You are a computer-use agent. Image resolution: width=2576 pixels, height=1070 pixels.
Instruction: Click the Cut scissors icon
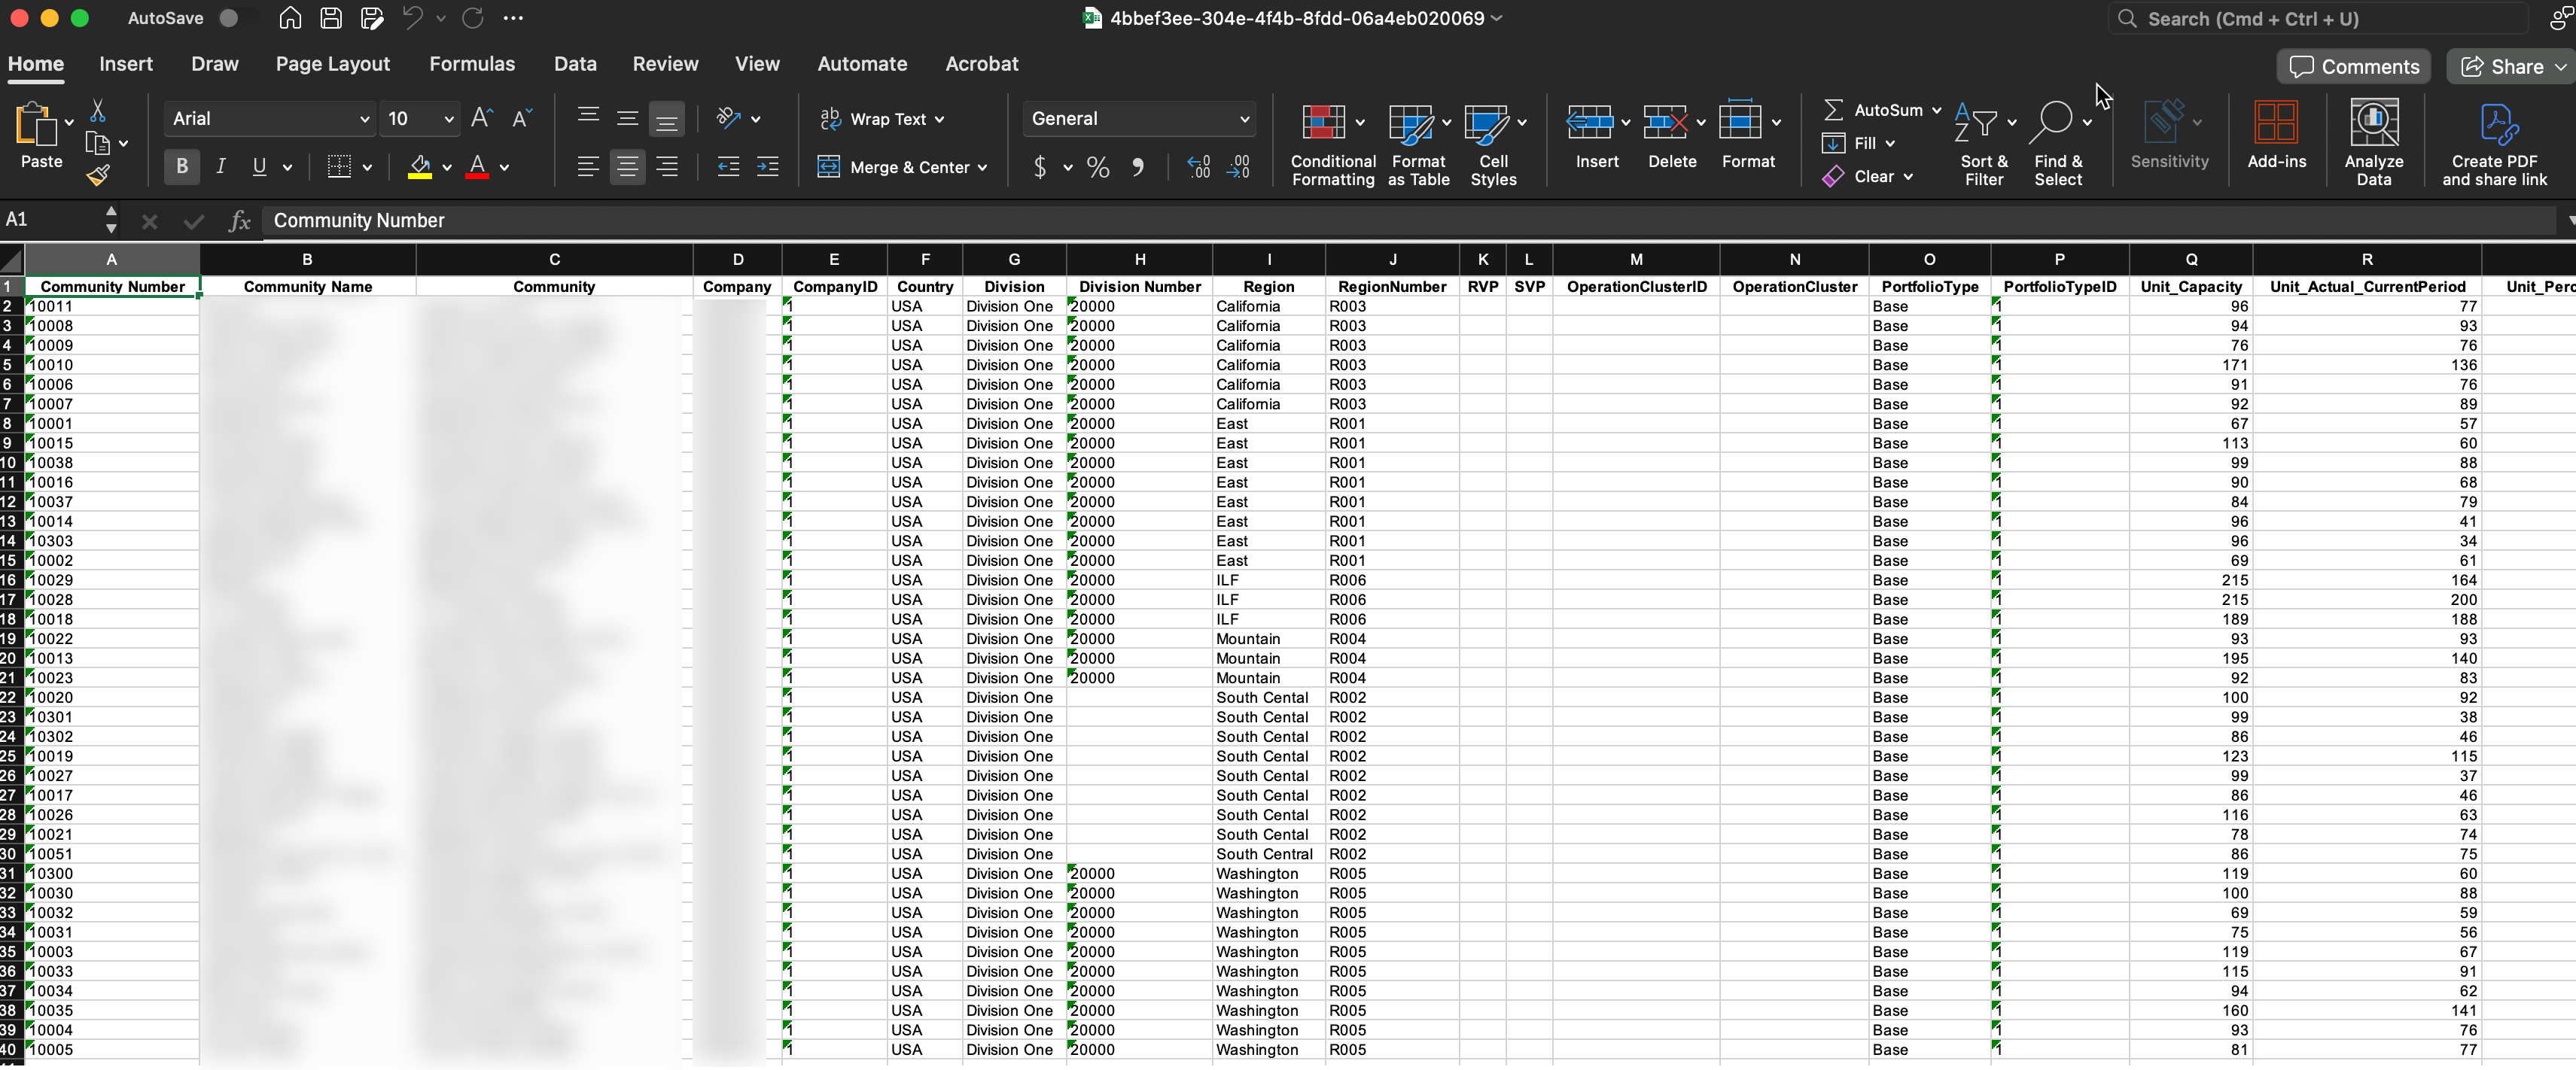pos(98,111)
